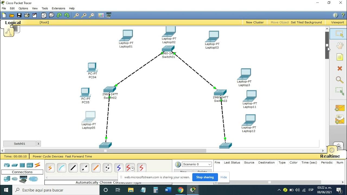Save the network with floppy disk icon
Image resolution: width=347 pixels, height=195 pixels.
pos(19,15)
